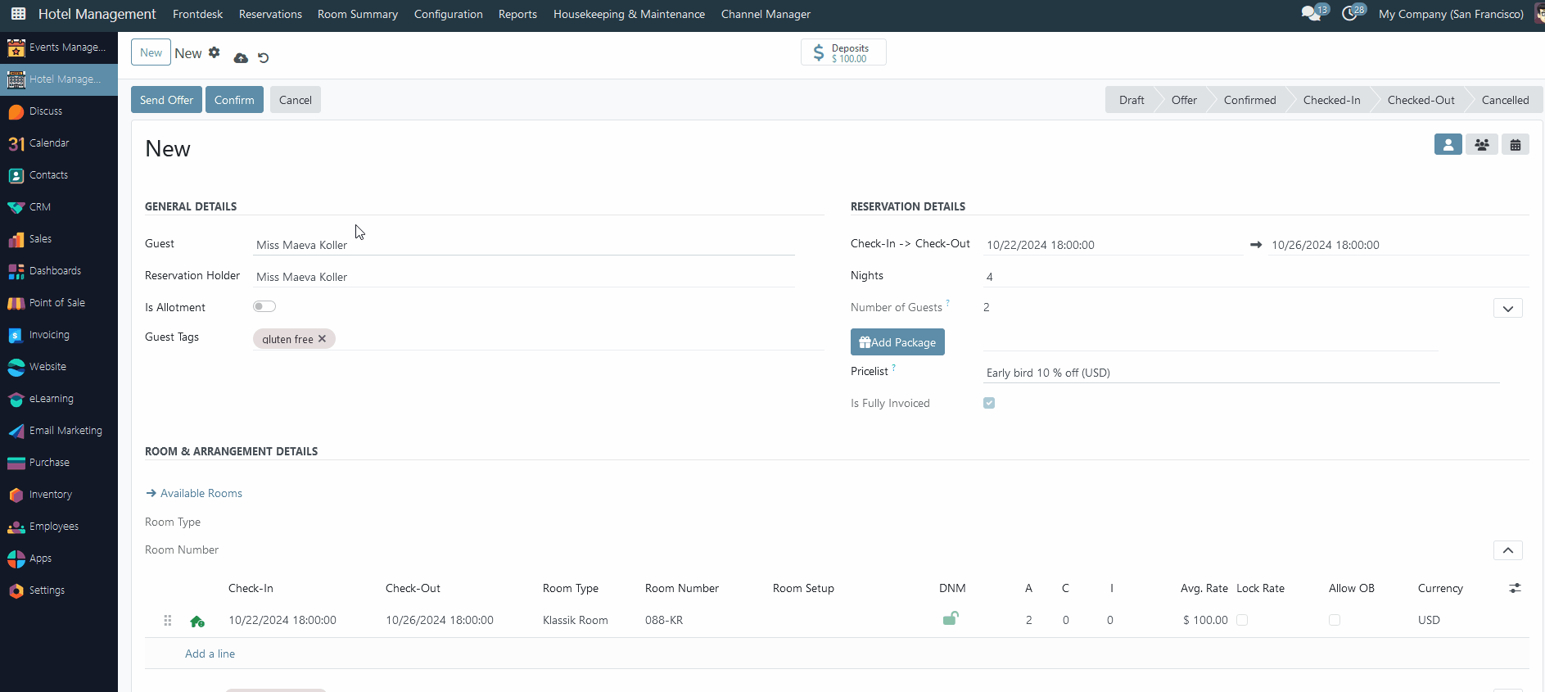Open Room Summary menu
This screenshot has width=1545, height=692.
(358, 14)
